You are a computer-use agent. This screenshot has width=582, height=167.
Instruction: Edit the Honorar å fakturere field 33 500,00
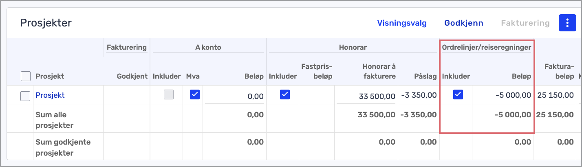tap(366, 96)
